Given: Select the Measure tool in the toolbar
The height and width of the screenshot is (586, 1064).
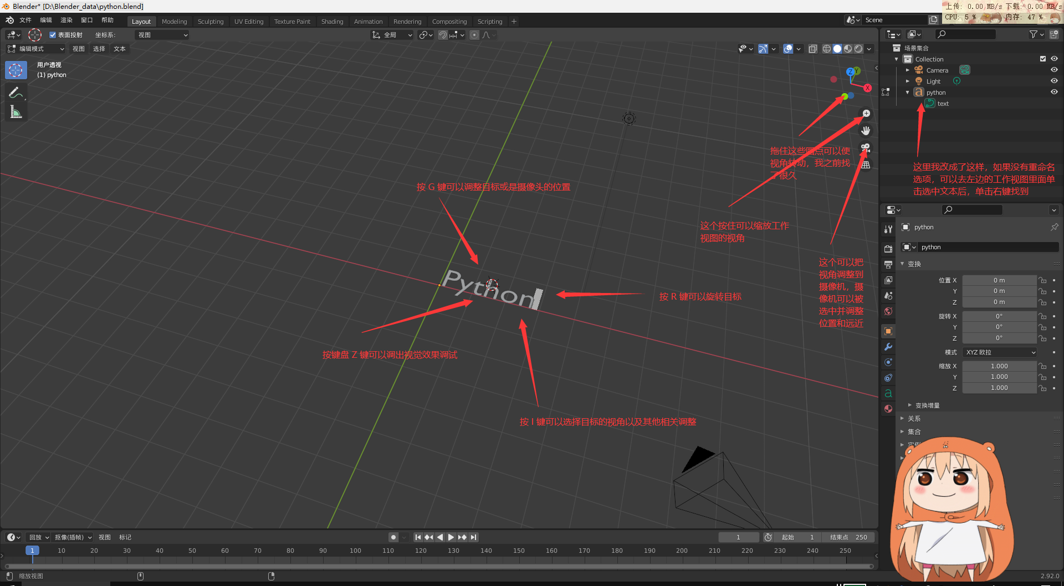Looking at the screenshot, I should (x=16, y=111).
